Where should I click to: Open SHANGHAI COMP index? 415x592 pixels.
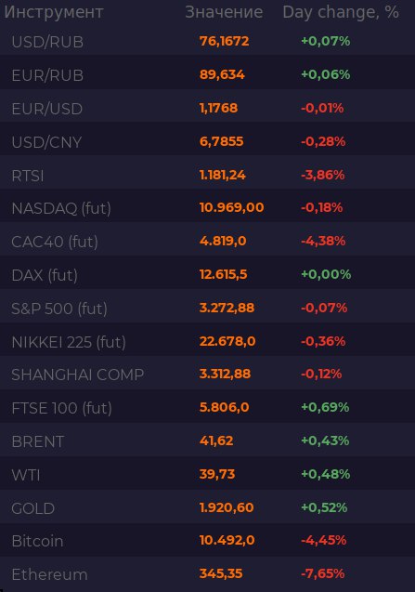[78, 375]
